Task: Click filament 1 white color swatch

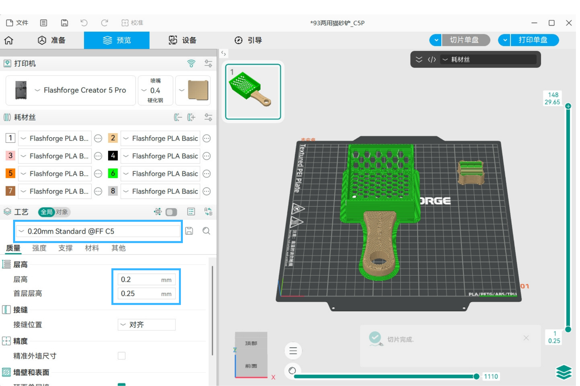Action: point(10,138)
